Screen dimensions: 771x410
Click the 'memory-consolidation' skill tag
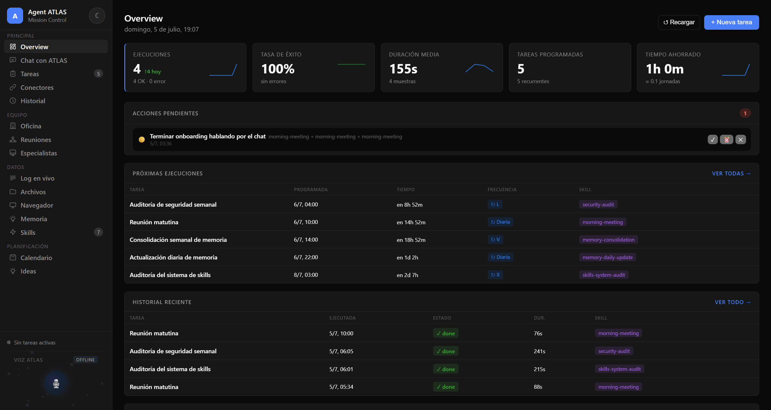click(x=608, y=240)
